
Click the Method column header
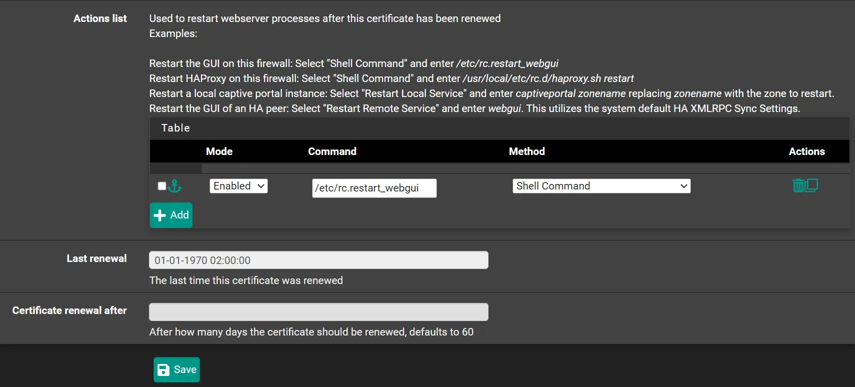coord(526,151)
